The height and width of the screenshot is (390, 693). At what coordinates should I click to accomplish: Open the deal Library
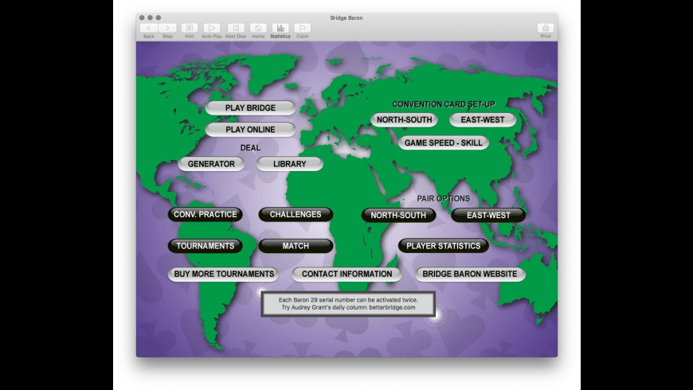tap(289, 164)
